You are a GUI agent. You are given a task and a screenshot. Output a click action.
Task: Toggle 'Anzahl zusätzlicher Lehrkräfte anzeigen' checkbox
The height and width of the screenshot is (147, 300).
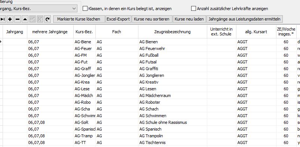click(x=194, y=9)
